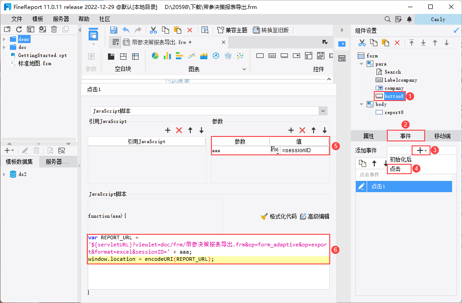462x303 pixels.
Task: Open the 文件 menu
Action: (17, 19)
